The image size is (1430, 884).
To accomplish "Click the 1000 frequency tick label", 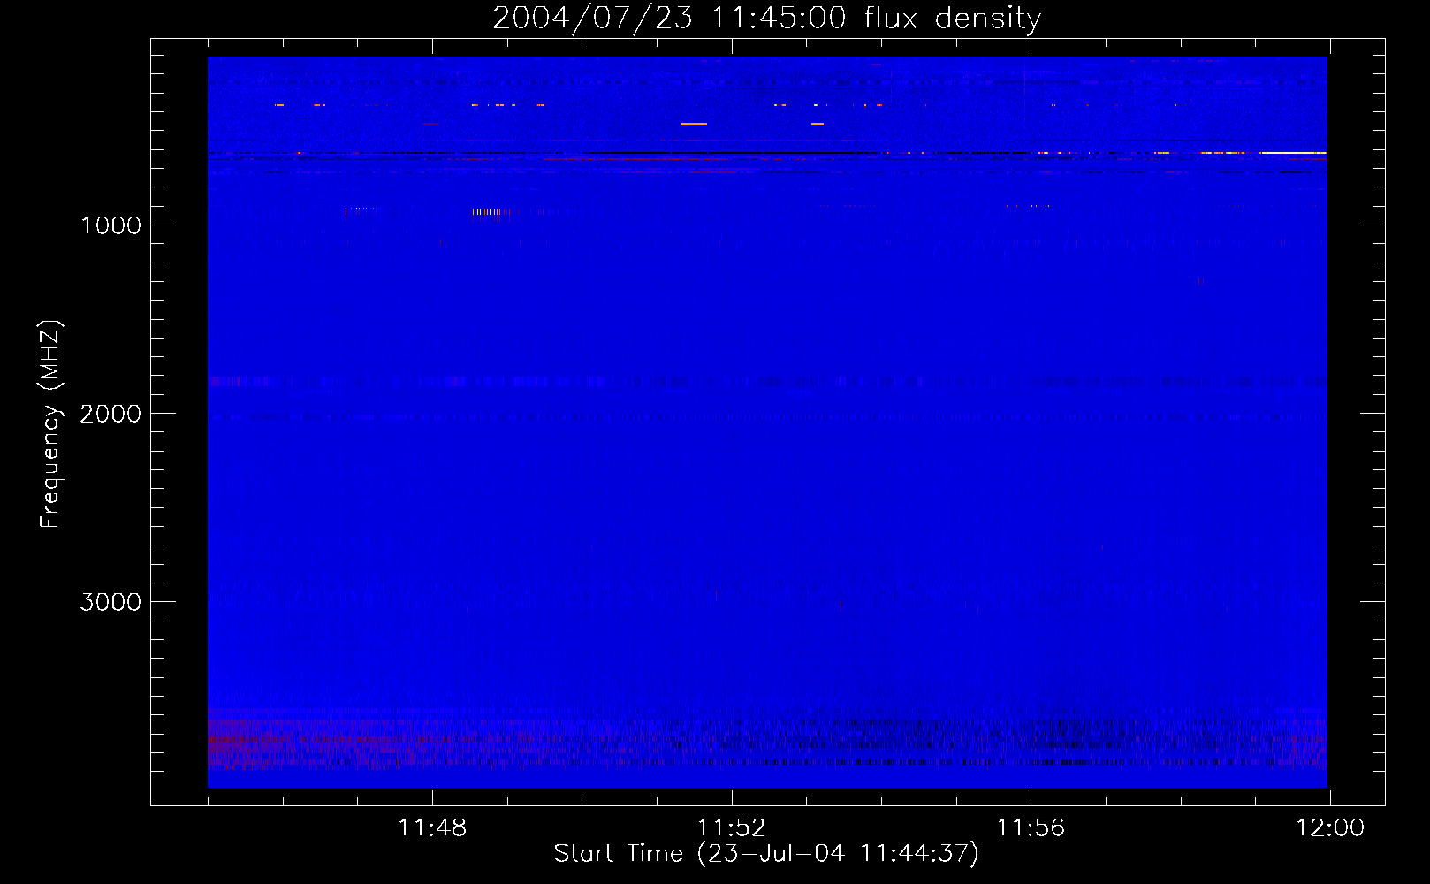I will (x=110, y=225).
